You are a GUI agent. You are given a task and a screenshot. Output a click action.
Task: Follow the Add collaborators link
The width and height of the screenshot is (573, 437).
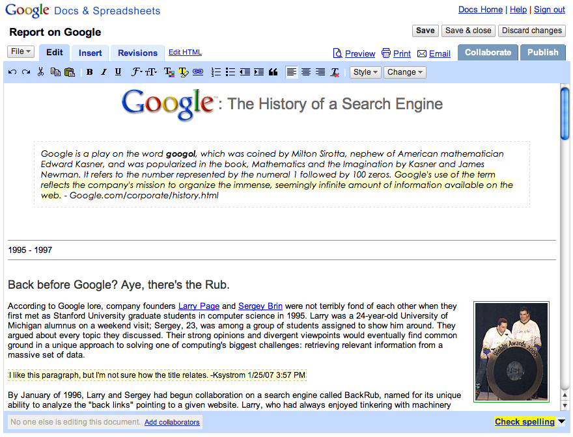(172, 422)
